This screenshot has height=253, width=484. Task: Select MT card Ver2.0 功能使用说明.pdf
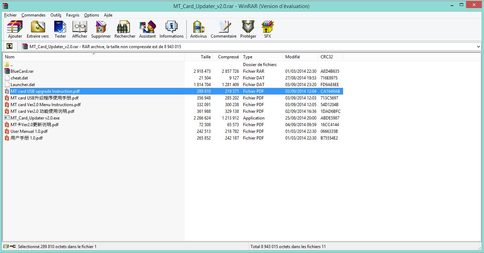coord(42,111)
